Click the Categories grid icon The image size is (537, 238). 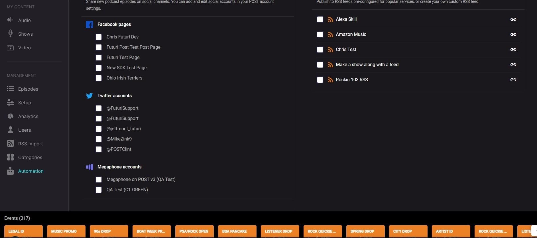click(10, 157)
